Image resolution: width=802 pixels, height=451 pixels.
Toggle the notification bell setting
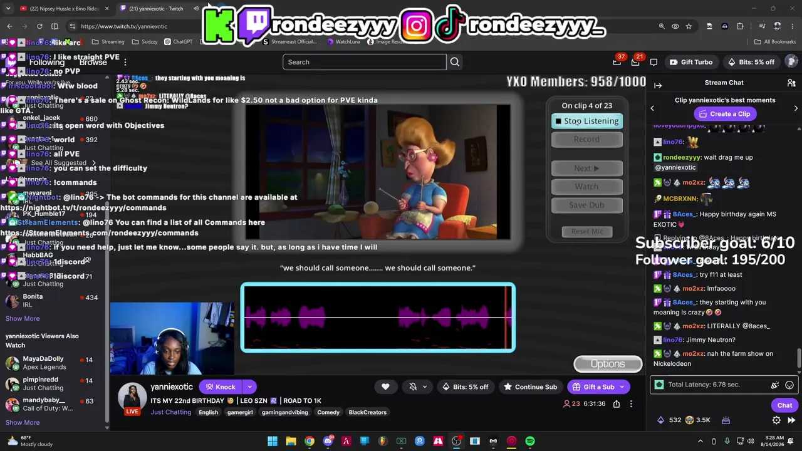413,387
